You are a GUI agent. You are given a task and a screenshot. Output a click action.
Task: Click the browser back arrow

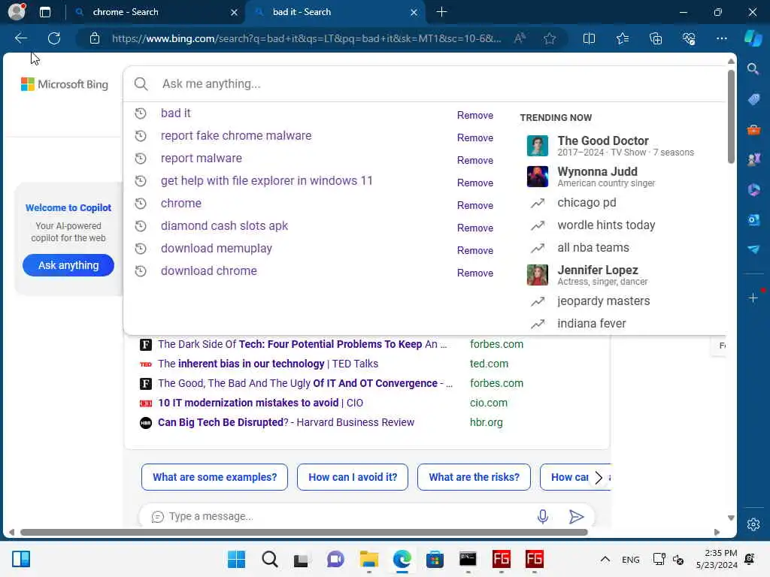pyautogui.click(x=20, y=38)
